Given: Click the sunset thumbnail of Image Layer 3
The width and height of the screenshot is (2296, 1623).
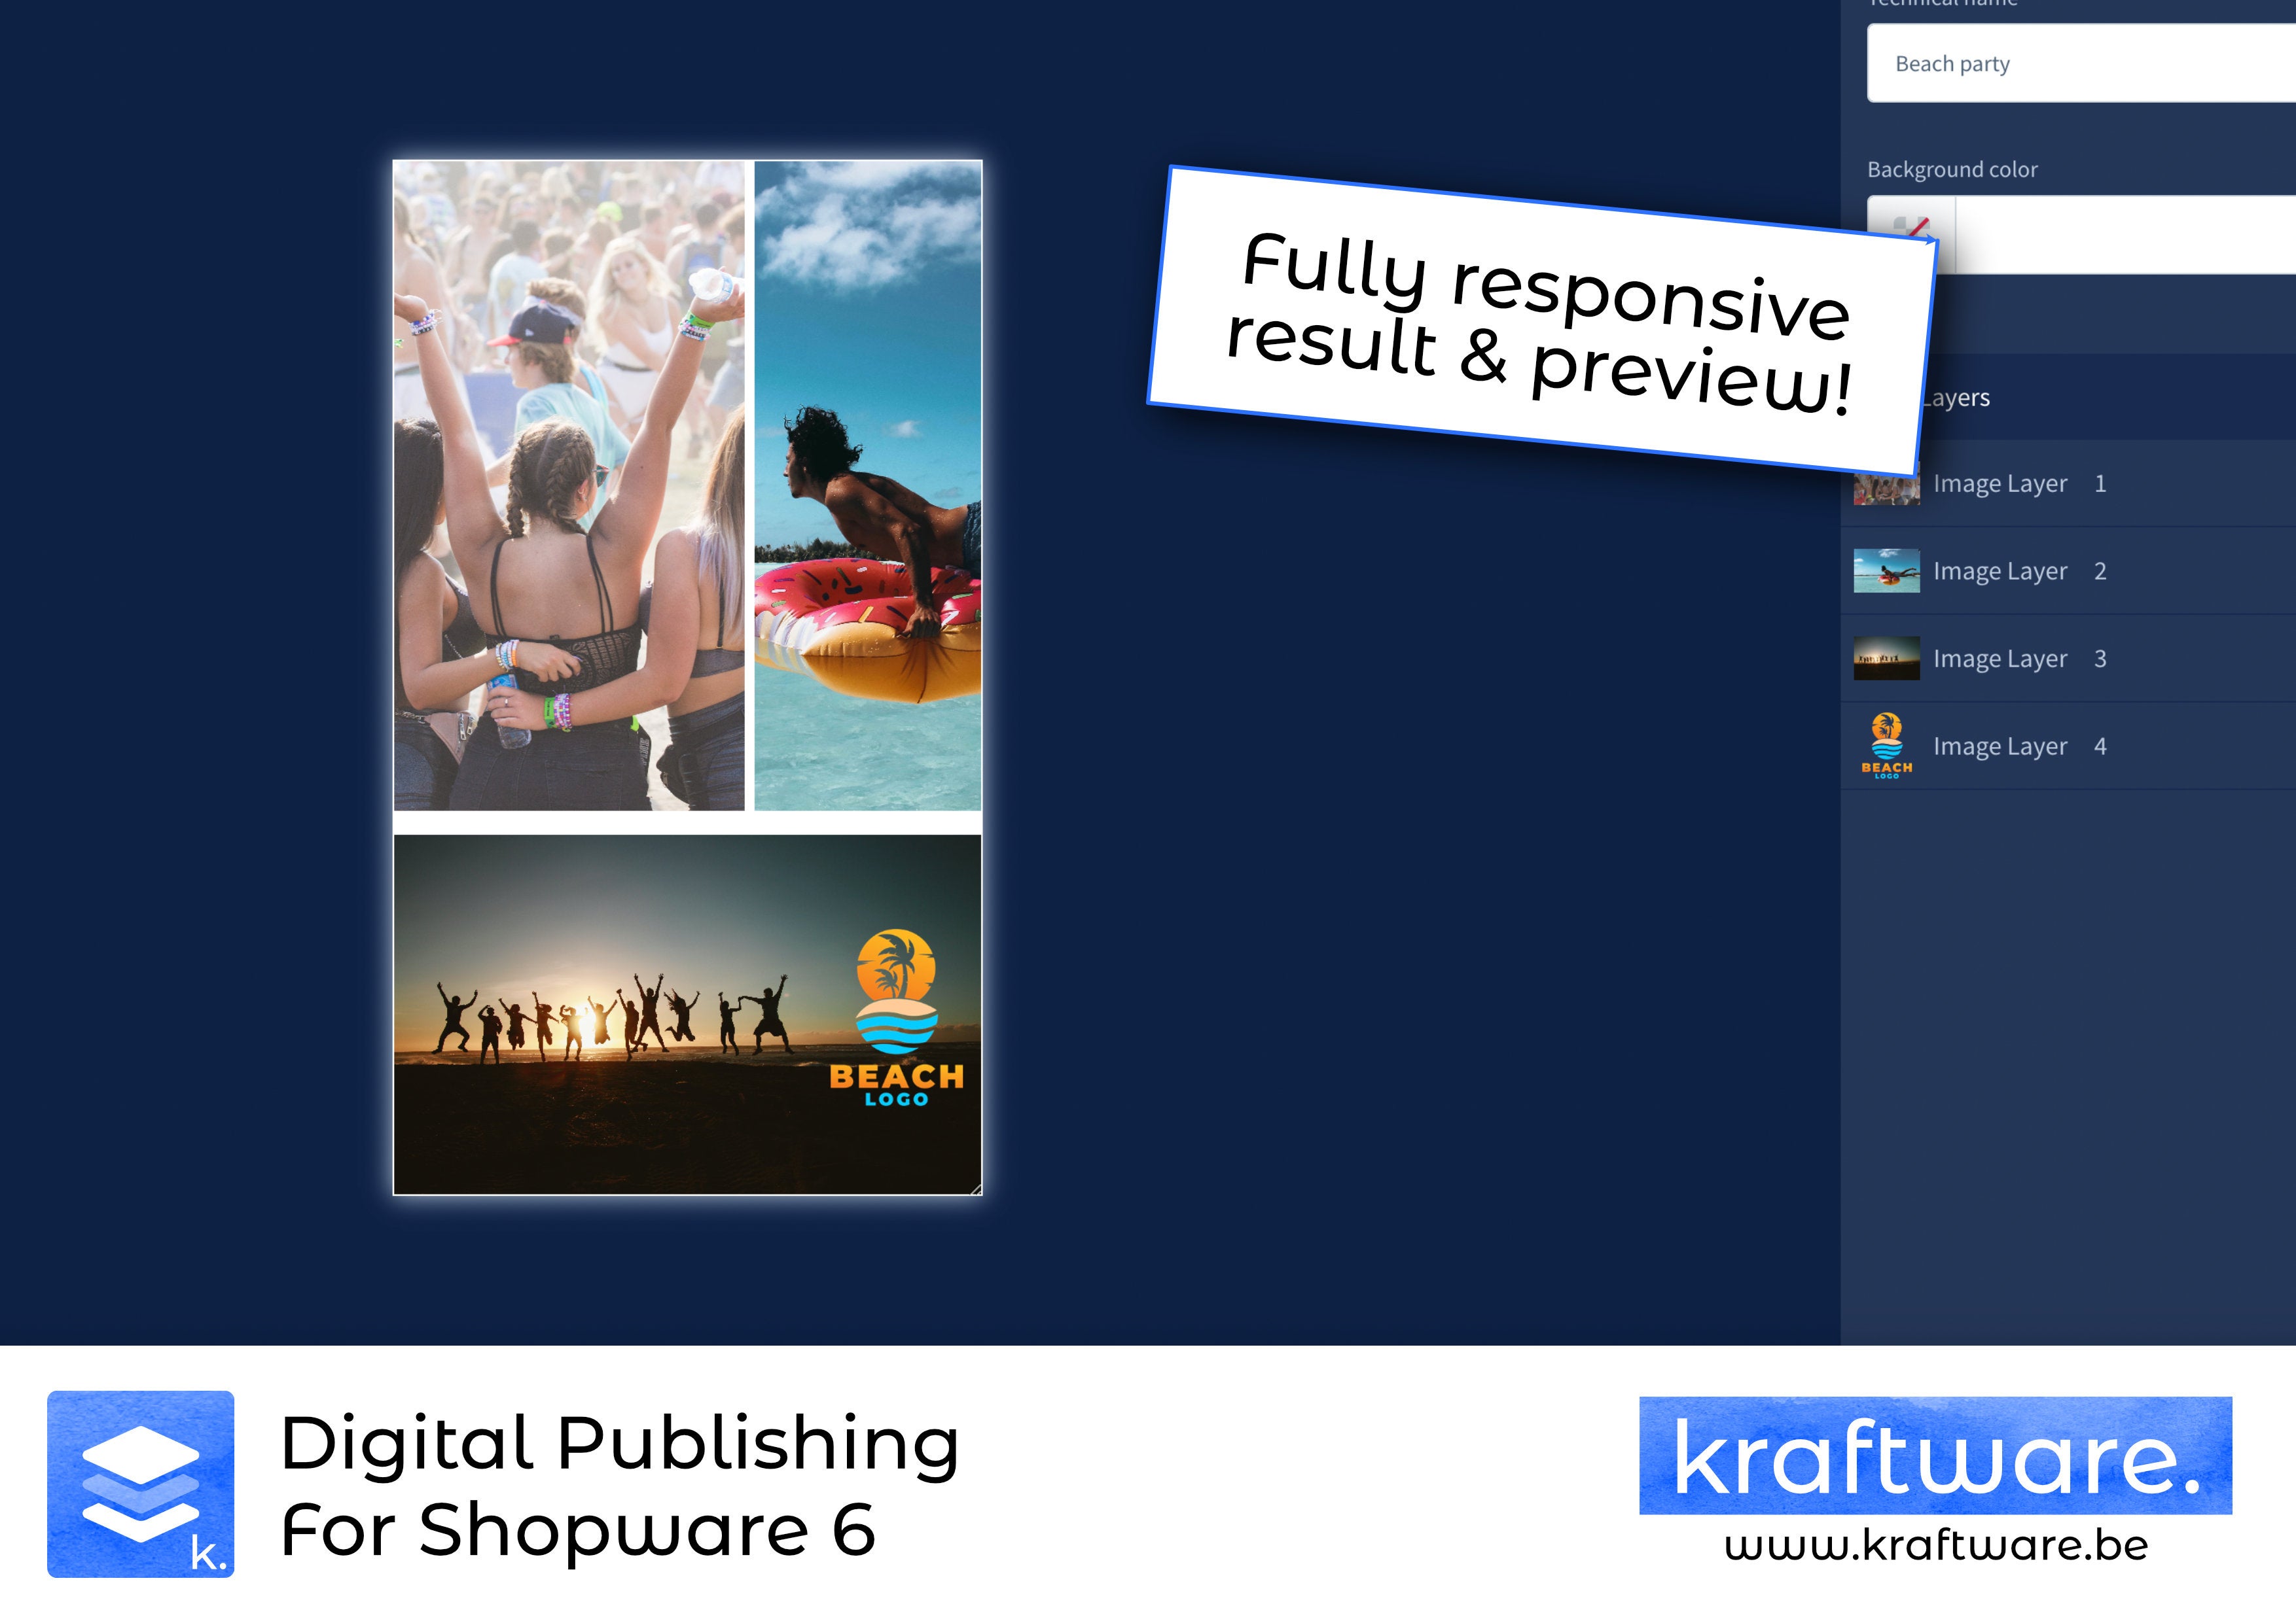Looking at the screenshot, I should [1886, 659].
